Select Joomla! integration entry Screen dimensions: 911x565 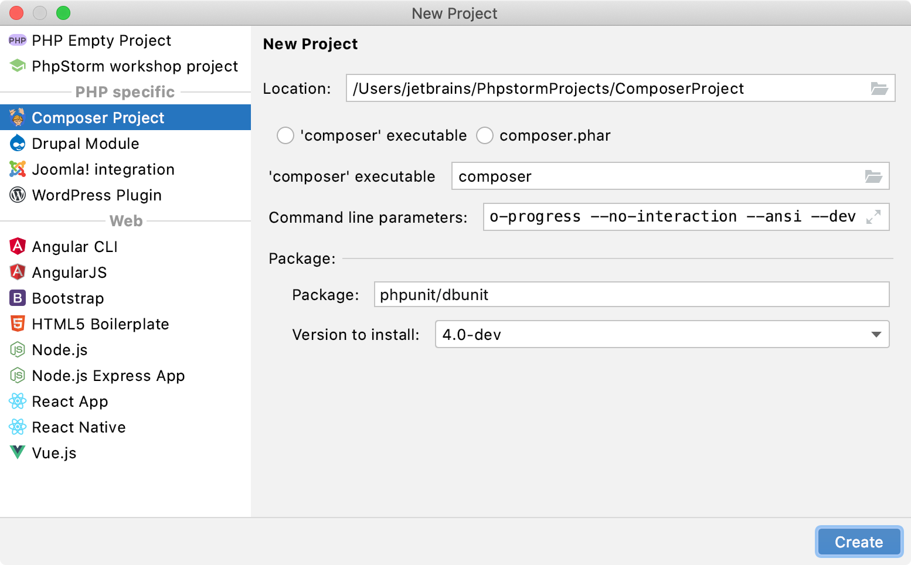pos(125,169)
